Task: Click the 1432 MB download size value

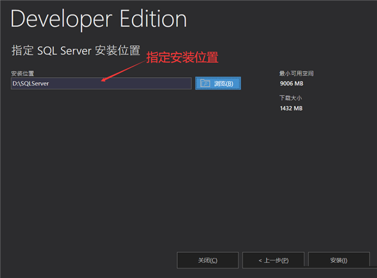Action: point(291,108)
